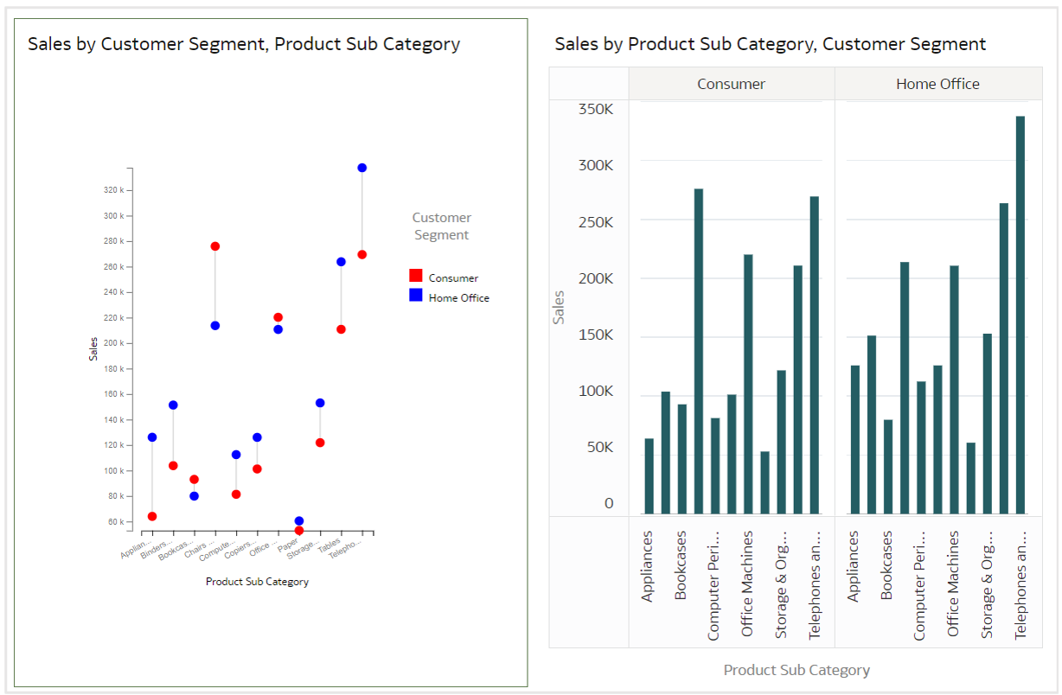The image size is (1062, 695).
Task: Select the topmost blue dot for Telephones
Action: click(x=362, y=168)
